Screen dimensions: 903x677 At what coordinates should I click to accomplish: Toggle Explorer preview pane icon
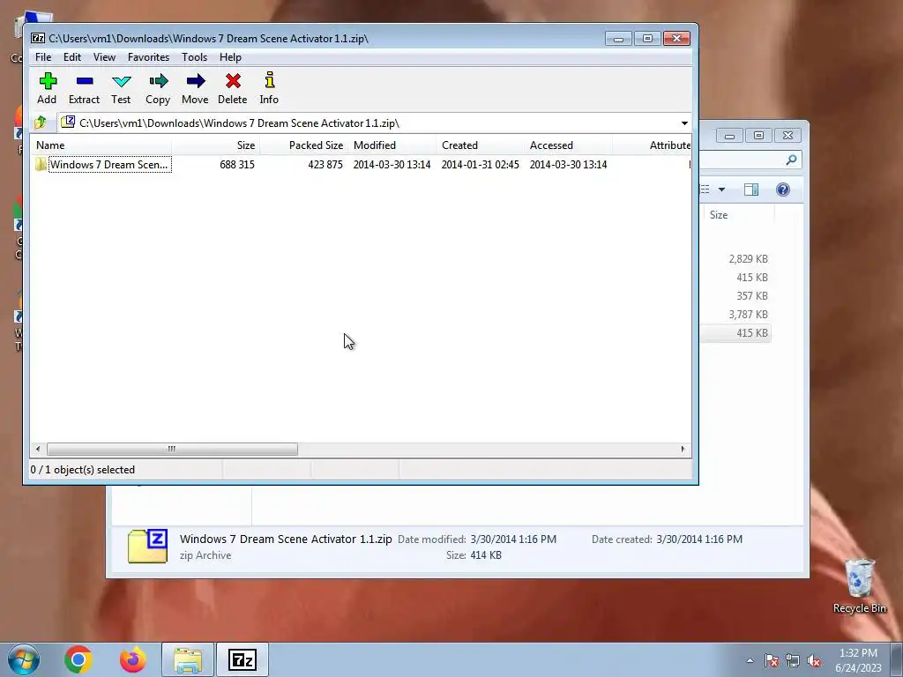pyautogui.click(x=751, y=190)
